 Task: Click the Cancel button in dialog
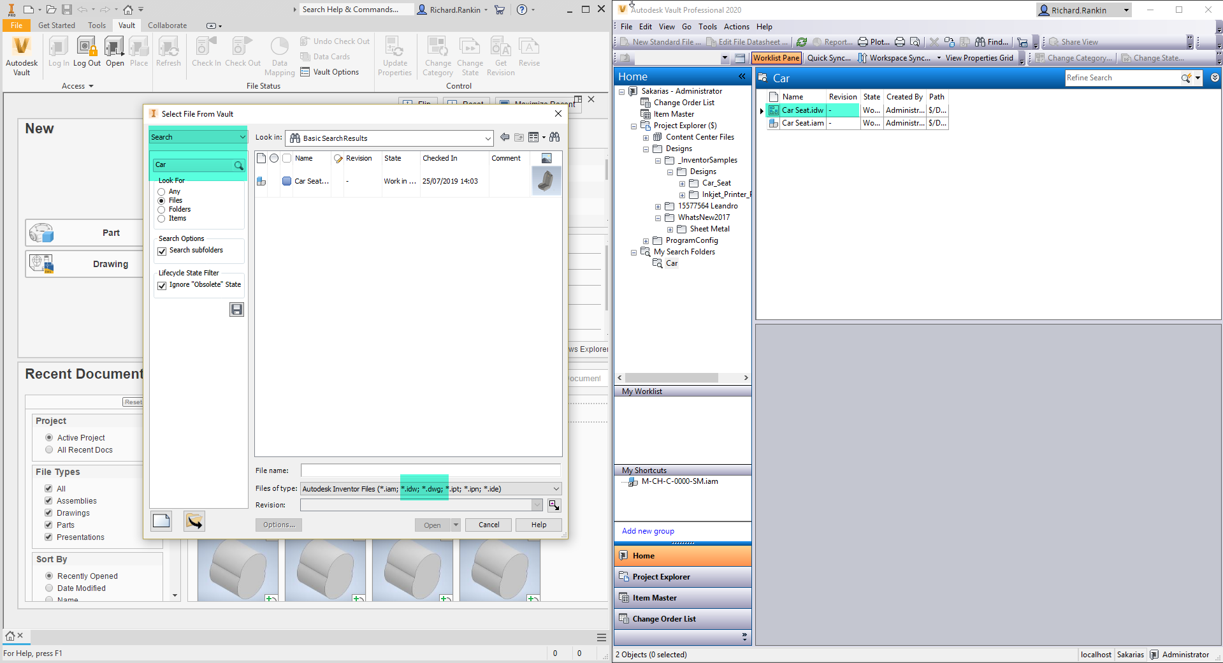pyautogui.click(x=489, y=525)
